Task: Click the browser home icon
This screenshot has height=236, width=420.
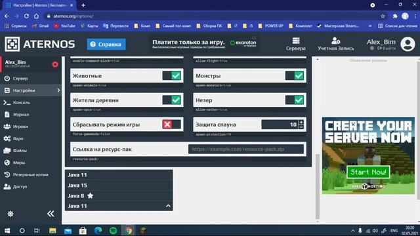Action: point(36,16)
